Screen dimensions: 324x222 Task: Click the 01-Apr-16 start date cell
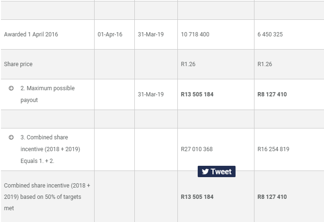coord(110,34)
